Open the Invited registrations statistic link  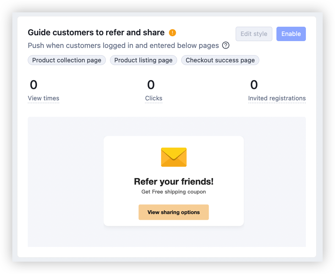click(x=277, y=98)
